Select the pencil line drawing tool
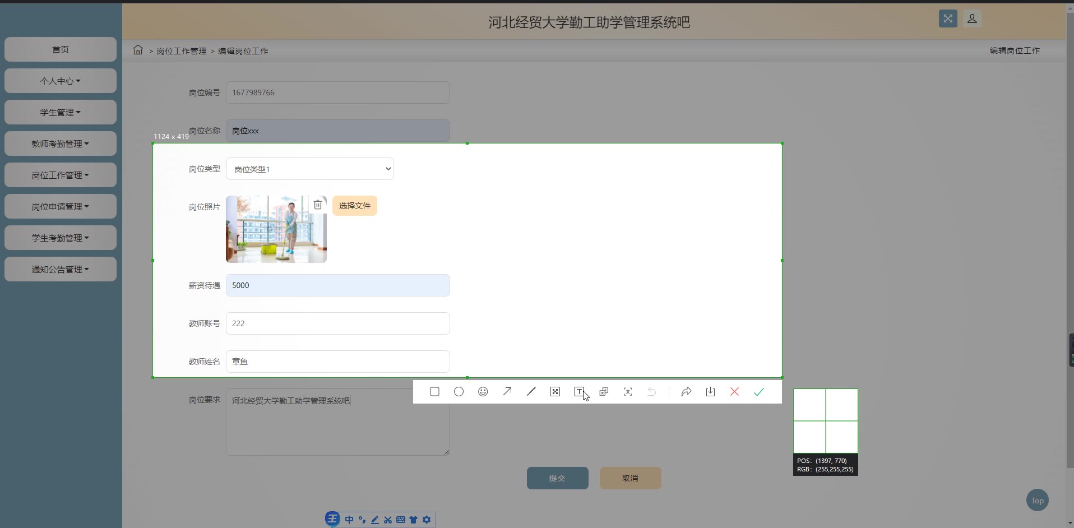This screenshot has height=528, width=1074. coord(531,392)
